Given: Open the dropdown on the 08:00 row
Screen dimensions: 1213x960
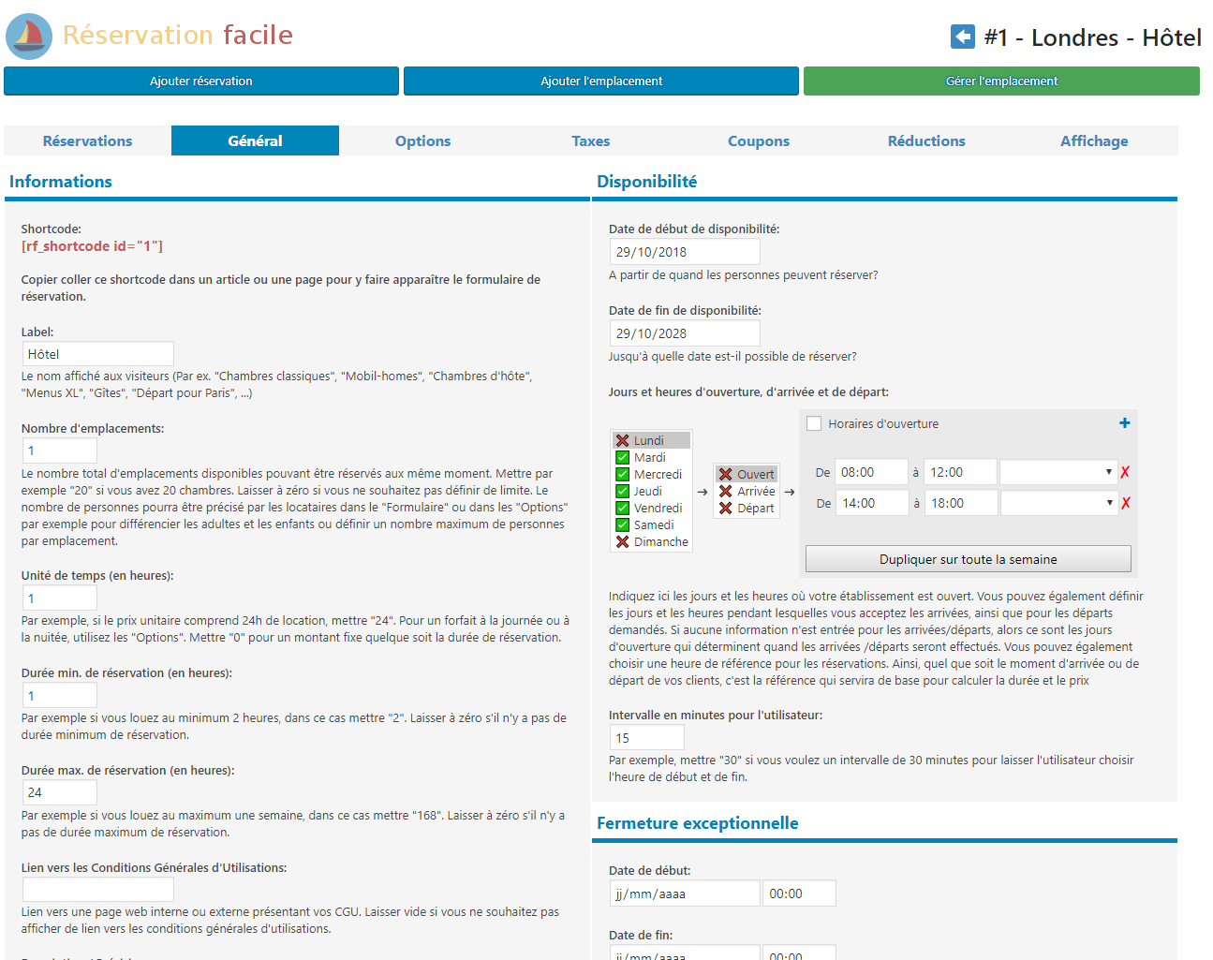Looking at the screenshot, I should point(1058,472).
